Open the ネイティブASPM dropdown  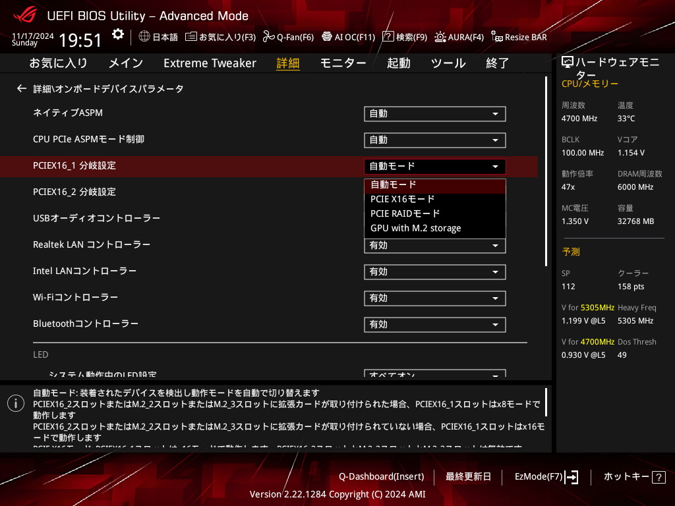(435, 113)
